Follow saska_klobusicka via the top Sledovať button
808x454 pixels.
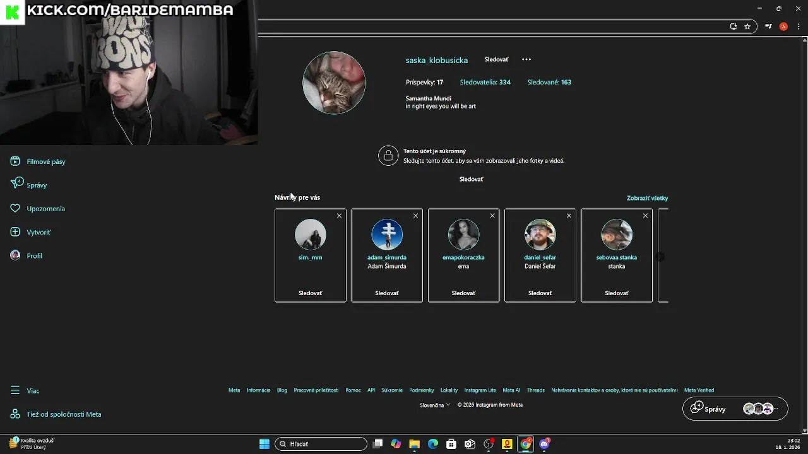(x=496, y=59)
